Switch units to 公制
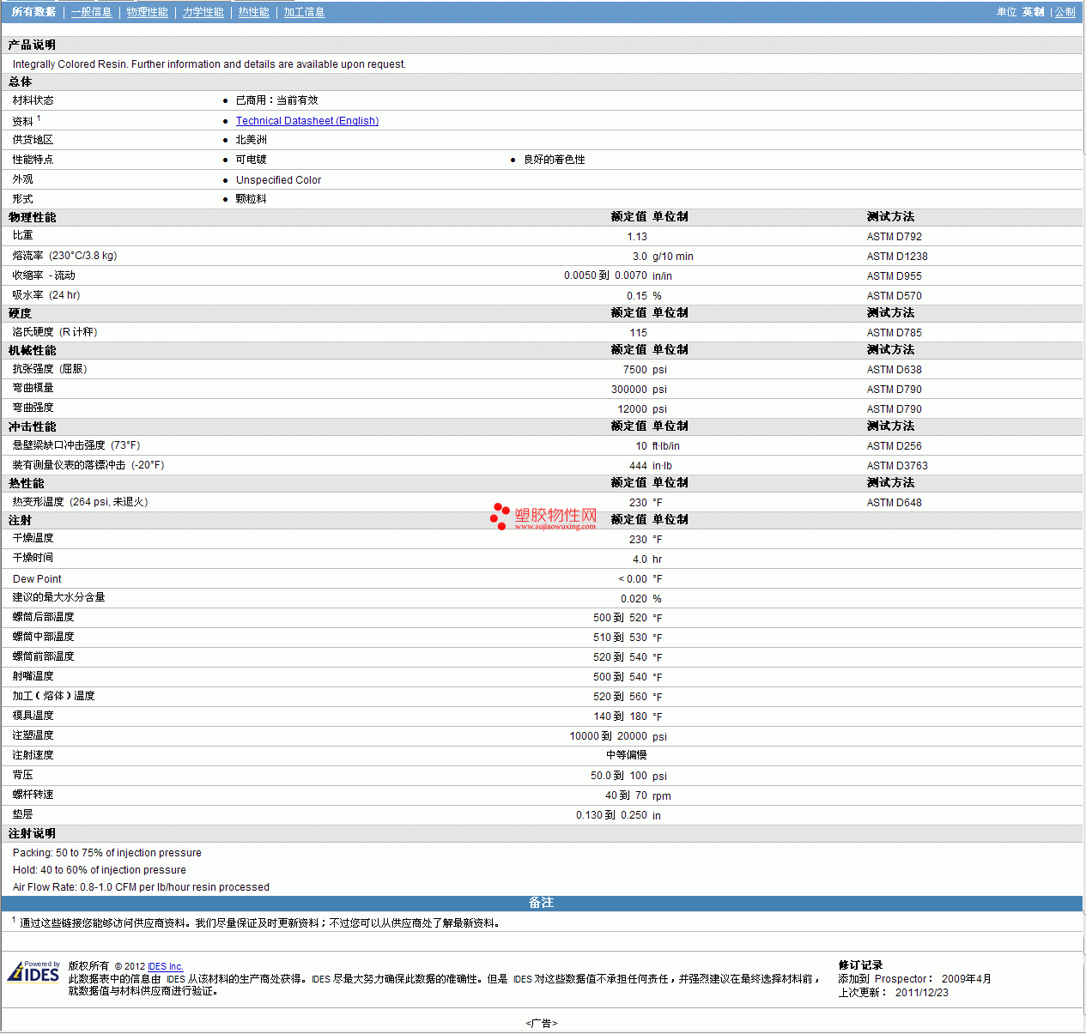 1065,12
